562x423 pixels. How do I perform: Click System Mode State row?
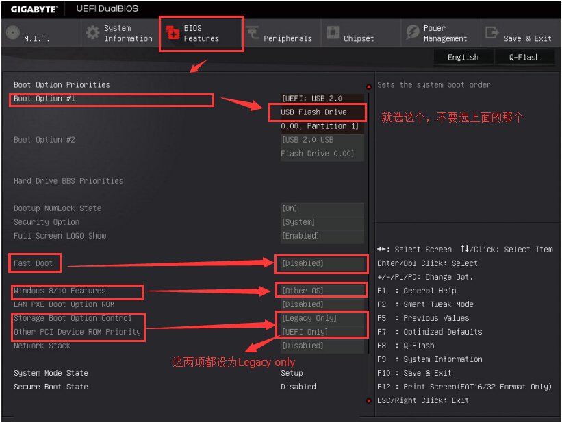click(165, 374)
